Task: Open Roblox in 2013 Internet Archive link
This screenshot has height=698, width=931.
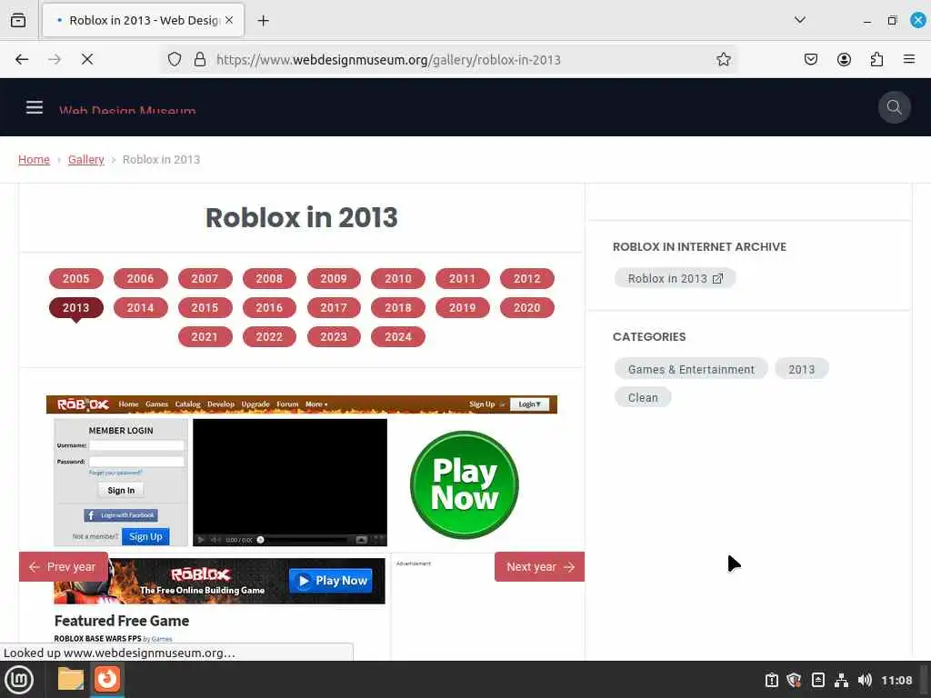Action: click(676, 278)
